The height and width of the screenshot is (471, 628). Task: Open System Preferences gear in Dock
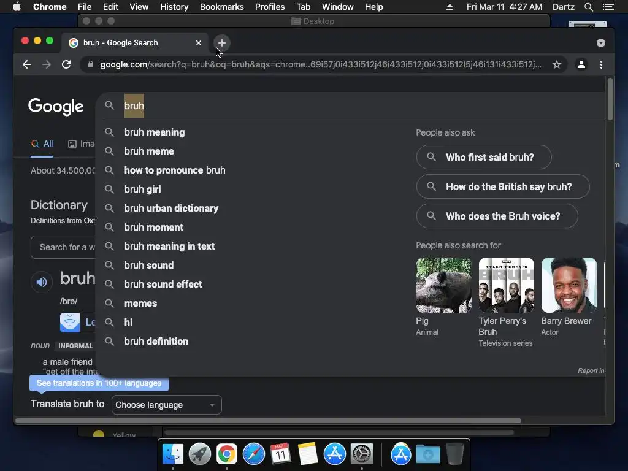tap(362, 454)
